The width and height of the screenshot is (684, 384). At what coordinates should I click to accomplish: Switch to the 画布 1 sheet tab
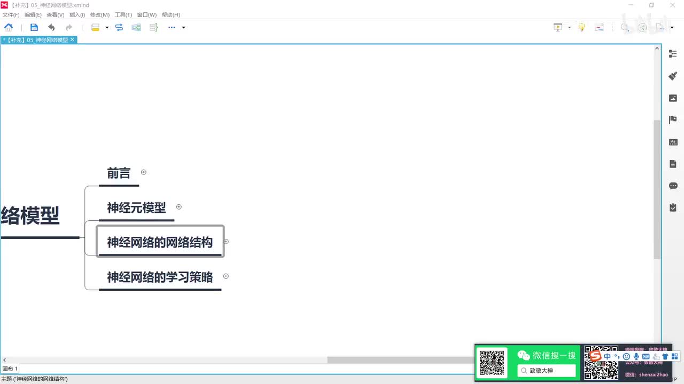click(x=10, y=369)
